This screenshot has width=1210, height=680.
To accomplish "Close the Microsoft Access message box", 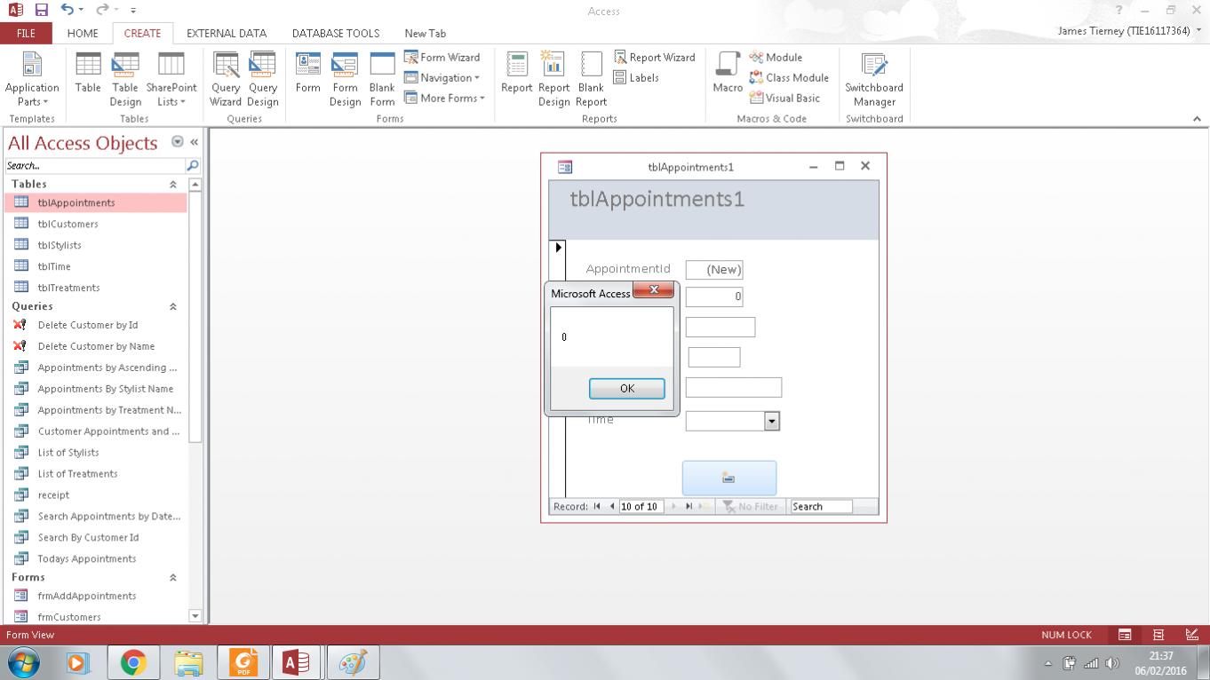I will tap(654, 289).
